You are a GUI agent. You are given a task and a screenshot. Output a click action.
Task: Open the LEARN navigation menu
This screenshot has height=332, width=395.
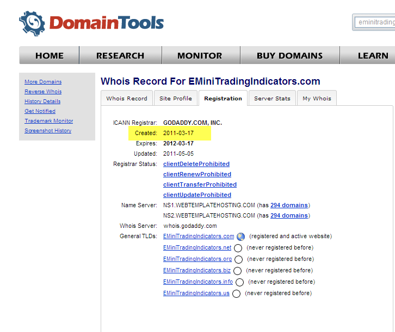368,55
